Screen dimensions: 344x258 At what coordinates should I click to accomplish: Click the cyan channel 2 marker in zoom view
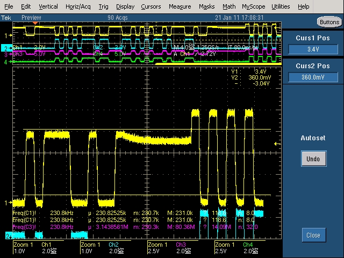tap(9, 236)
